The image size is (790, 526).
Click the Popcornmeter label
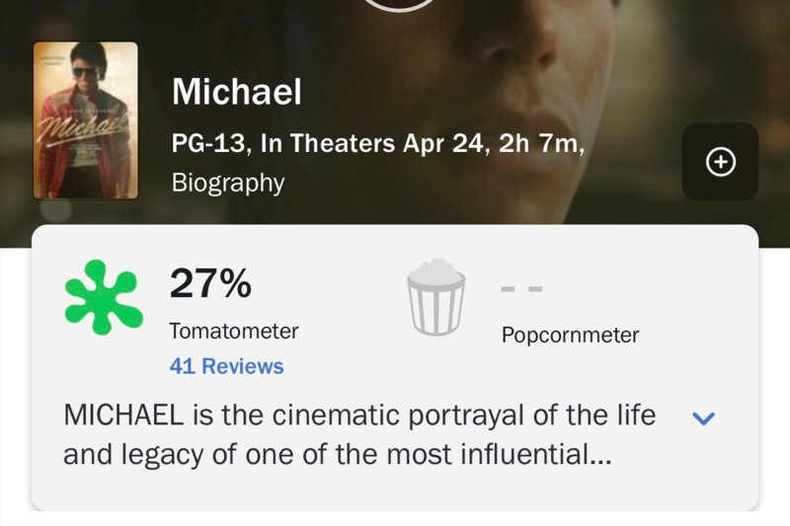coord(570,335)
